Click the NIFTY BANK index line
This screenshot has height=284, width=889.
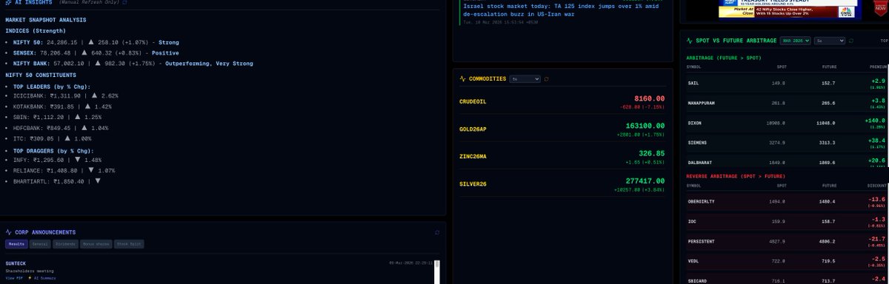pyautogui.click(x=133, y=64)
